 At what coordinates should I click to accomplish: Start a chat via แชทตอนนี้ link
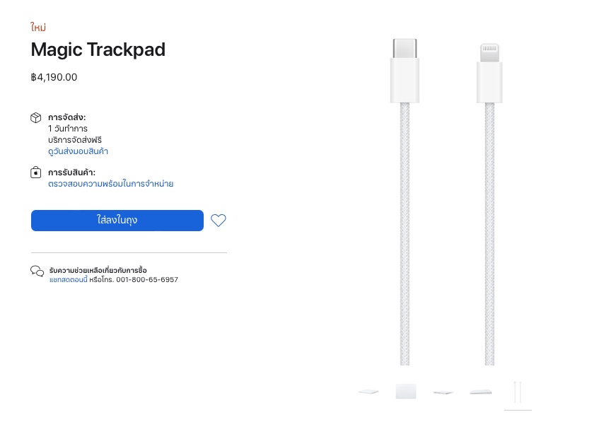tap(68, 280)
